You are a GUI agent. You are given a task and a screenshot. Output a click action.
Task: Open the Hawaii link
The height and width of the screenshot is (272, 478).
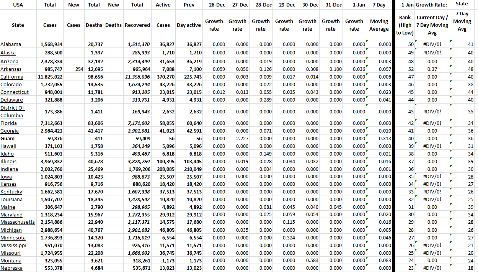8,146
